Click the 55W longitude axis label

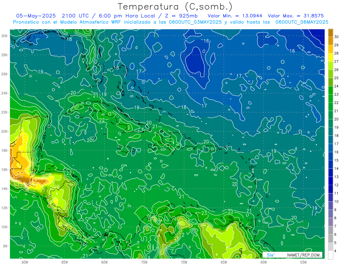pyautogui.click(x=304, y=262)
